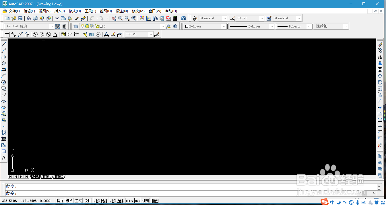Click the Move tool in Modify toolbar
The image size is (386, 205).
click(380, 76)
